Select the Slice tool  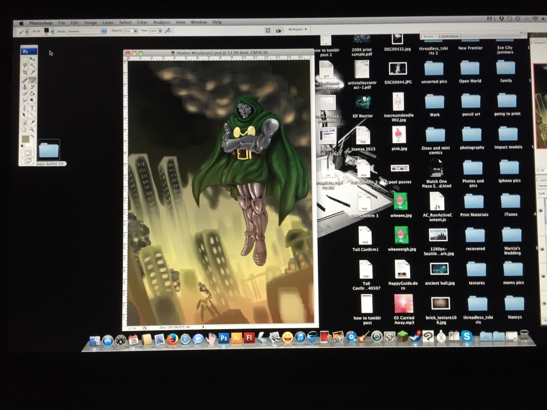pyautogui.click(x=32, y=73)
